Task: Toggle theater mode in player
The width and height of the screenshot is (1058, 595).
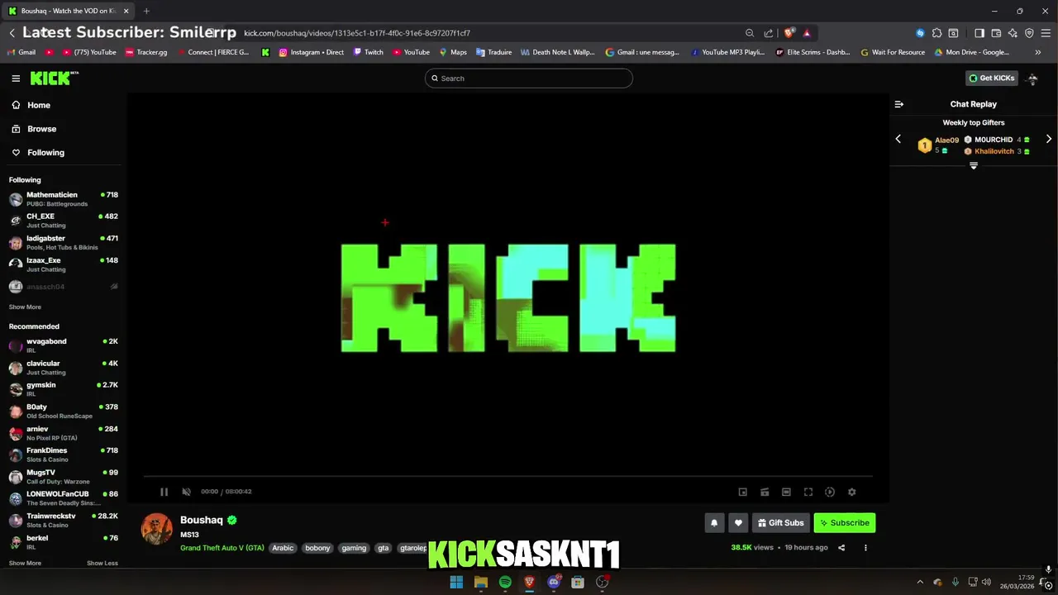Action: coord(786,492)
